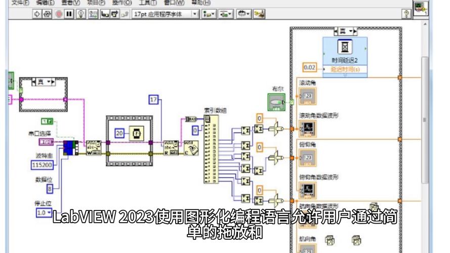The image size is (450, 253).
Task: Open the 项目(P) menu
Action: [96, 3]
